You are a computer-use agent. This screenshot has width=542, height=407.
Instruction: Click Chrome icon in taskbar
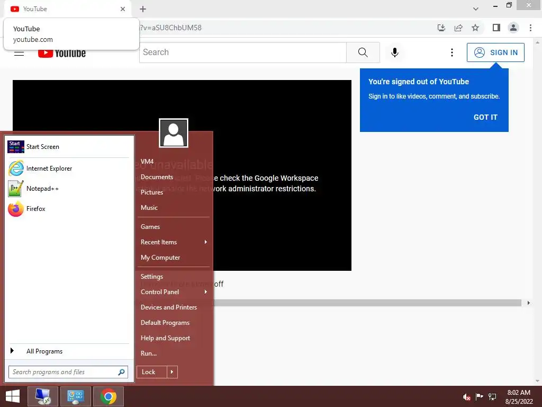click(x=109, y=396)
